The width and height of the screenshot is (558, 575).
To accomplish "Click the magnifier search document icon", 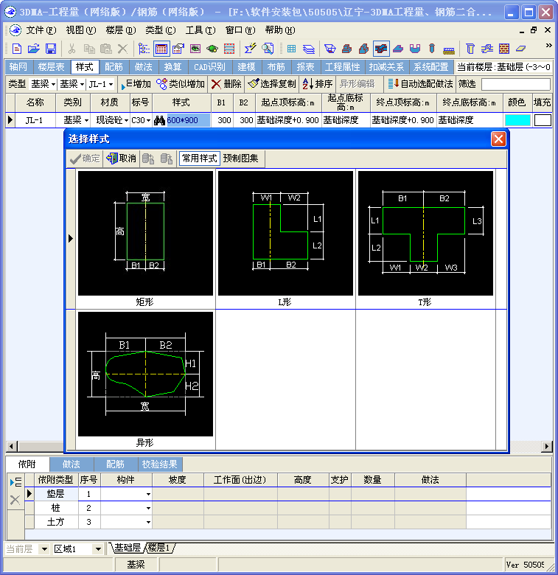I will point(268,49).
